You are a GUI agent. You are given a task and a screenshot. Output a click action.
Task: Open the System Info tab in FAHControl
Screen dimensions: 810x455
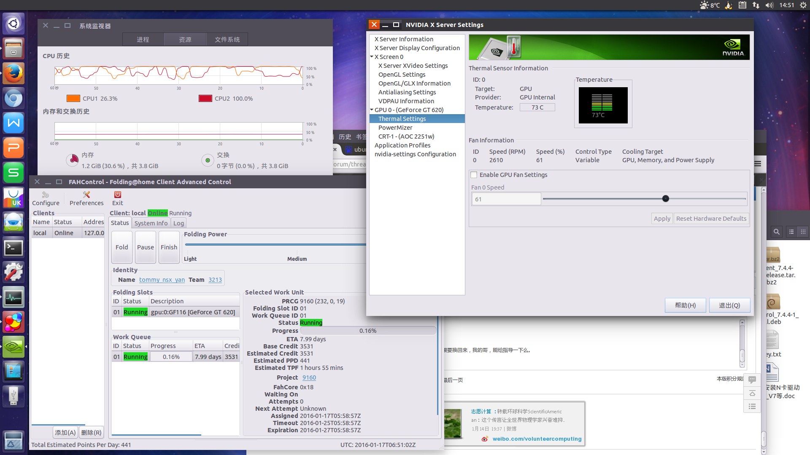point(151,223)
